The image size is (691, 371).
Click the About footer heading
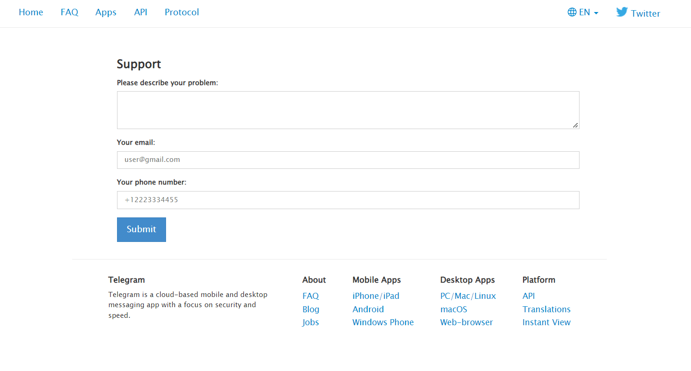pos(314,280)
